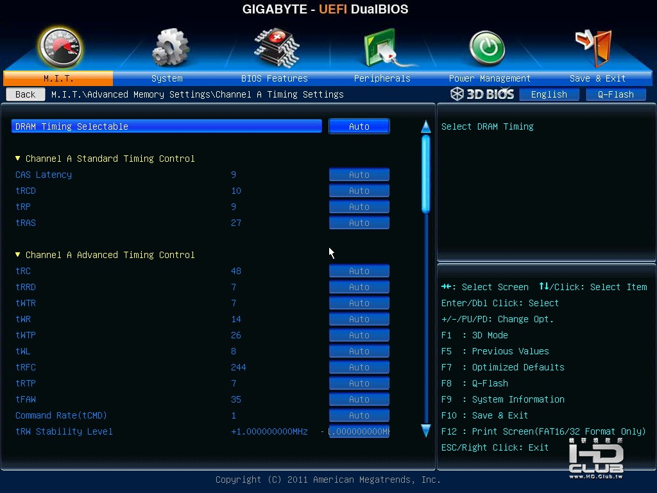Open tWTR Auto option

click(x=359, y=303)
